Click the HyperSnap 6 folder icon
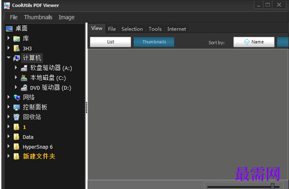289x189 pixels. click(x=16, y=147)
